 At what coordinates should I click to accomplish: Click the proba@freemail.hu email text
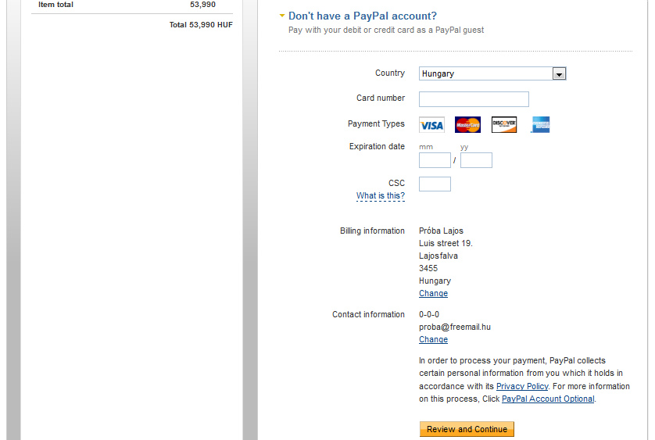455,327
